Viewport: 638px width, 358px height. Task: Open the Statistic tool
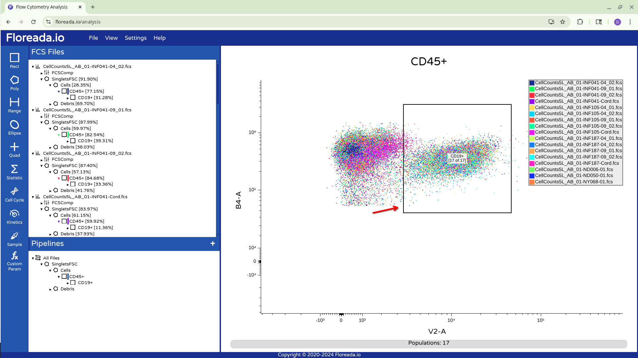coord(14,172)
